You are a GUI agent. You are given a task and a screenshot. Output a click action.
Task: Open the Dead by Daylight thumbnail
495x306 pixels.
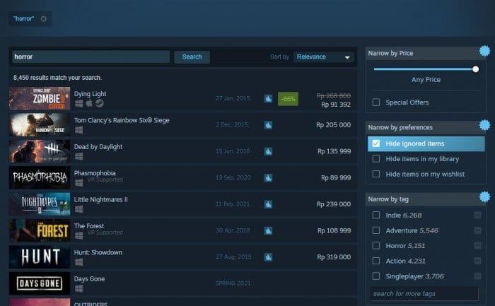[40, 151]
